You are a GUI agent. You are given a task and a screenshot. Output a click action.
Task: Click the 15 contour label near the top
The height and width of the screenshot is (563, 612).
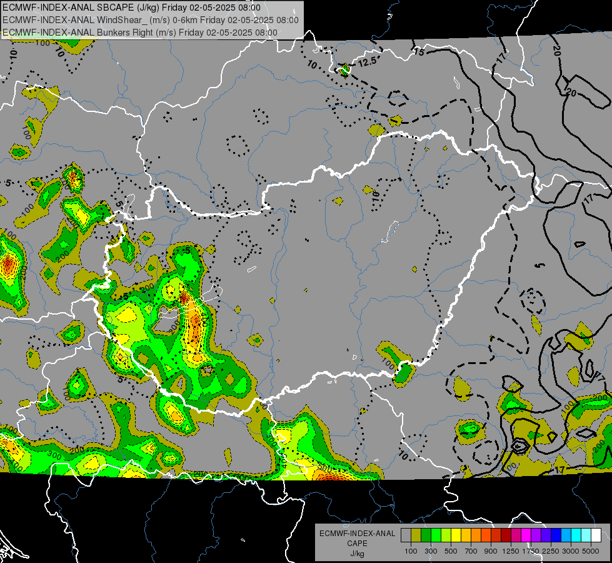tap(419, 51)
